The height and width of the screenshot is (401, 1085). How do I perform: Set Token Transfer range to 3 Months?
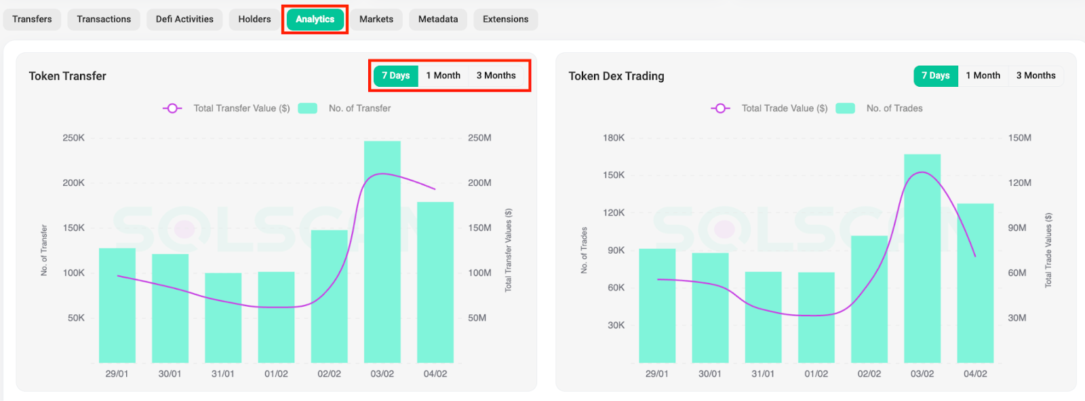coord(496,75)
